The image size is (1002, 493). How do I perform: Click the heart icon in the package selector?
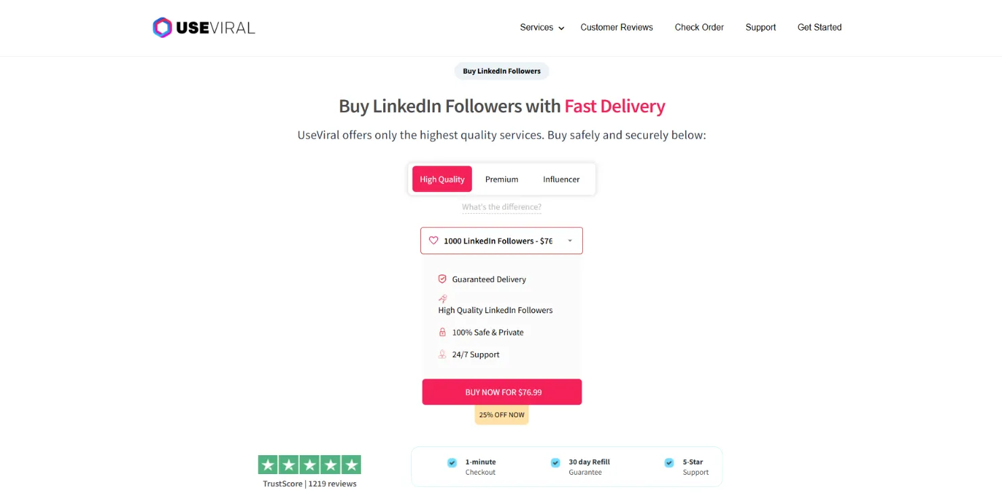click(x=433, y=240)
